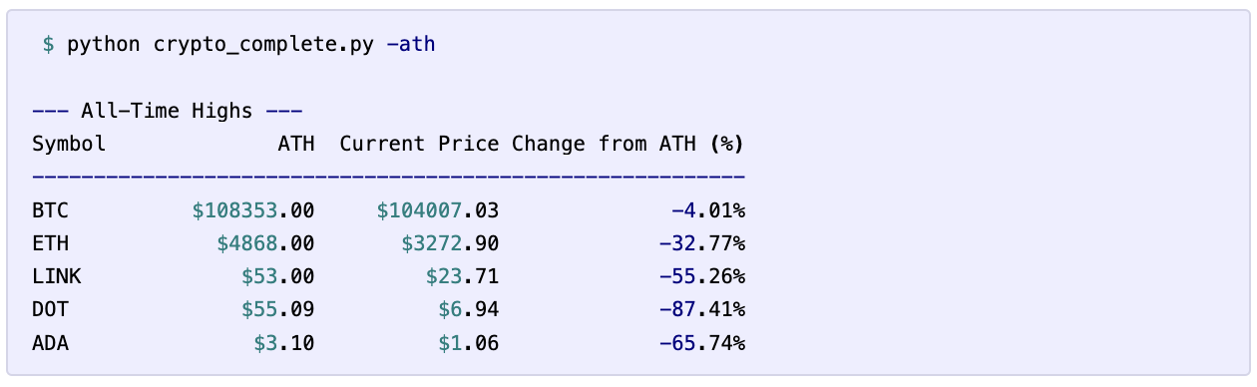
Task: Click the All-Time Highs heading
Action: coord(168,111)
